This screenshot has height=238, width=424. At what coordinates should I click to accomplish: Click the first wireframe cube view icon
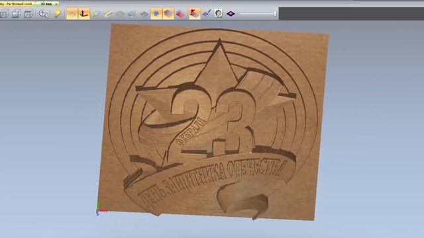(x=5, y=13)
